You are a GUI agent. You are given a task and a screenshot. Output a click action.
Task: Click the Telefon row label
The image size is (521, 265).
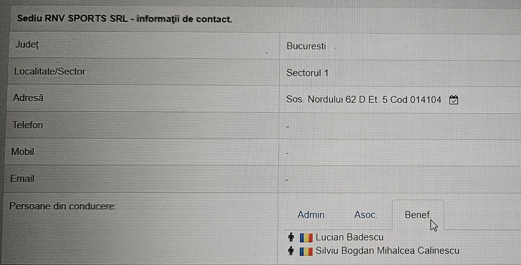28,125
